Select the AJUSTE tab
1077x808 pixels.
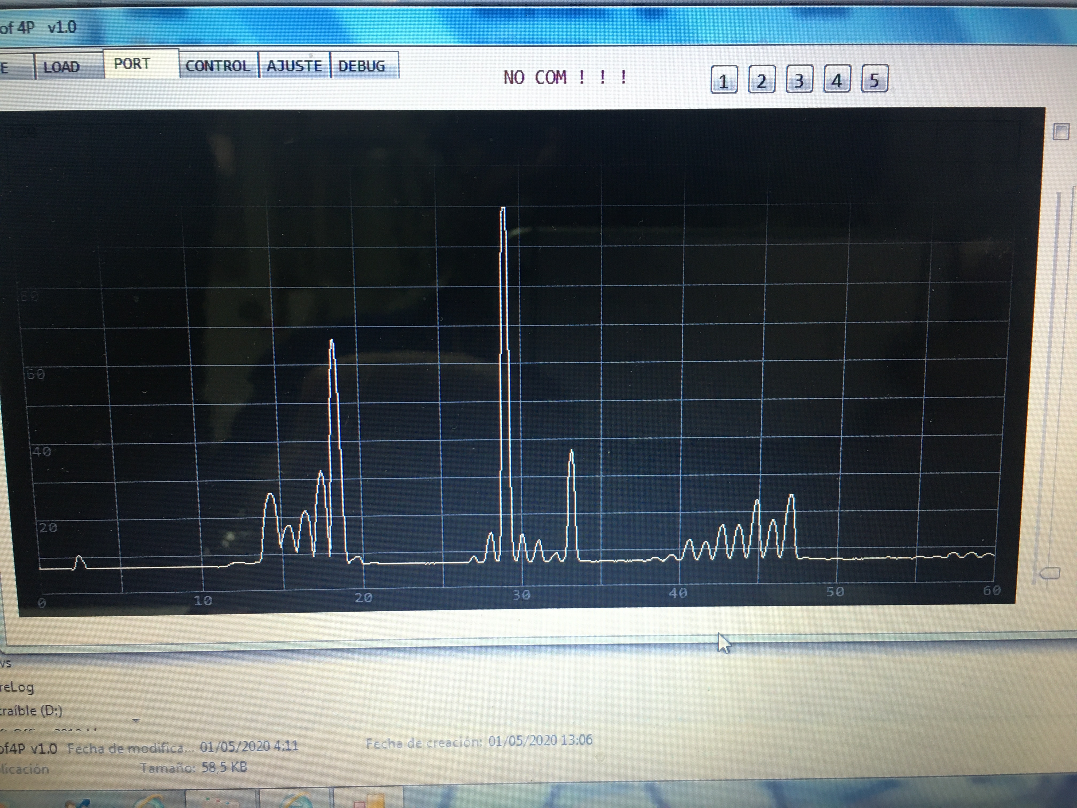(294, 66)
